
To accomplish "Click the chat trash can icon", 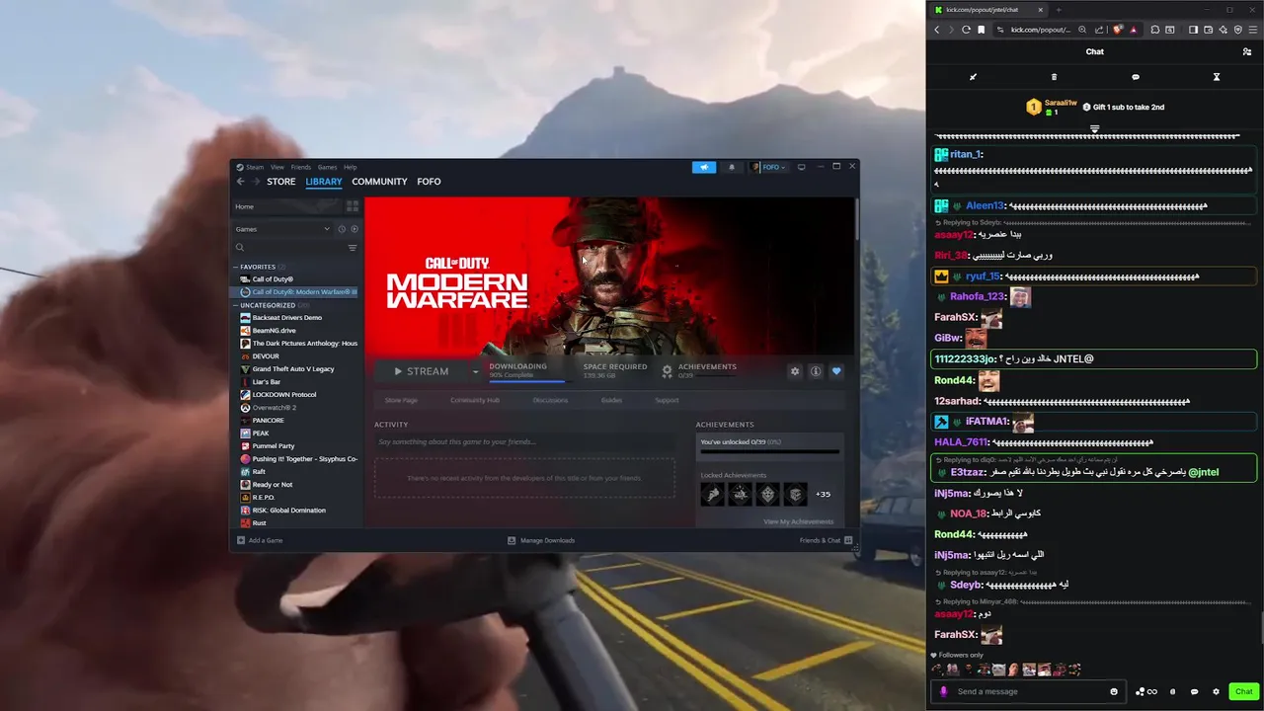I will click(1054, 77).
